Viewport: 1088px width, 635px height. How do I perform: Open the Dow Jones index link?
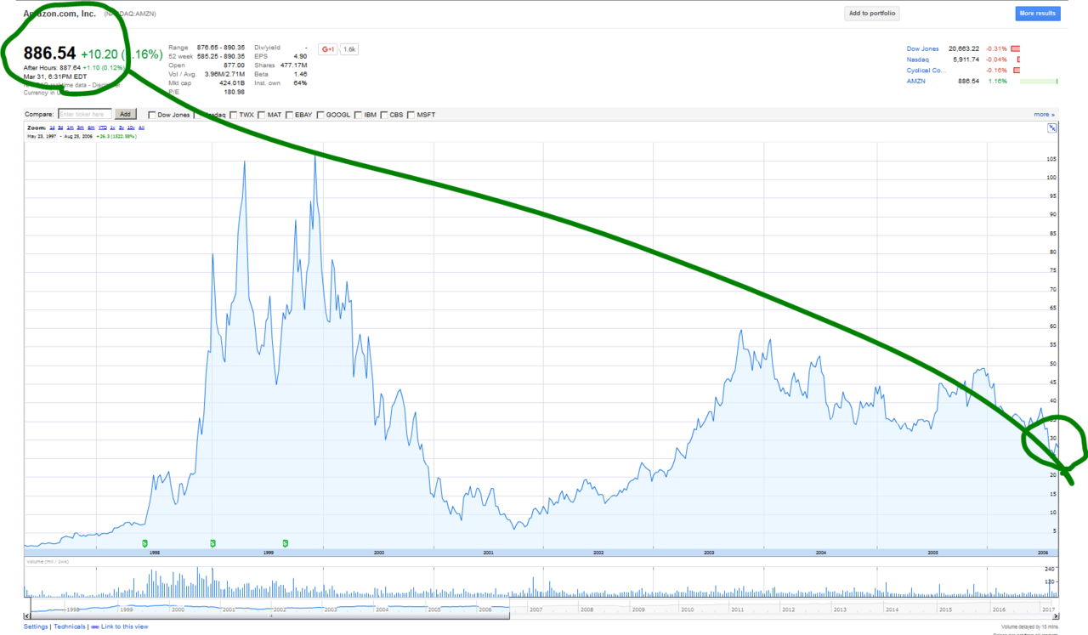pos(923,48)
